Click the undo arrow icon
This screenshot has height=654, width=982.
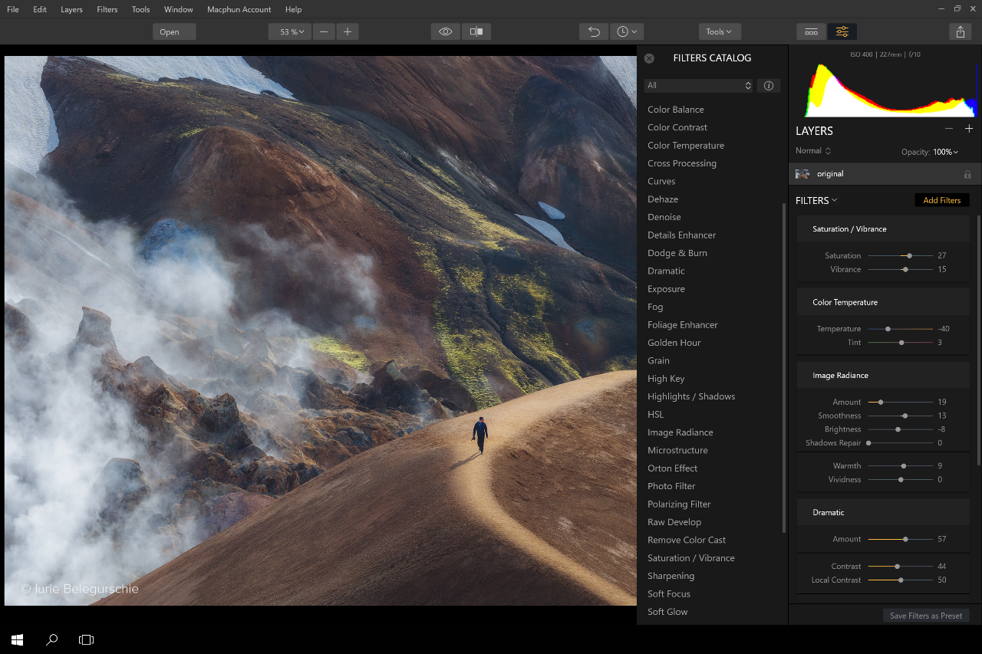point(594,31)
